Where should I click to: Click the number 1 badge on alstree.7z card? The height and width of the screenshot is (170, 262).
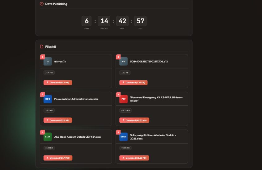42,57
